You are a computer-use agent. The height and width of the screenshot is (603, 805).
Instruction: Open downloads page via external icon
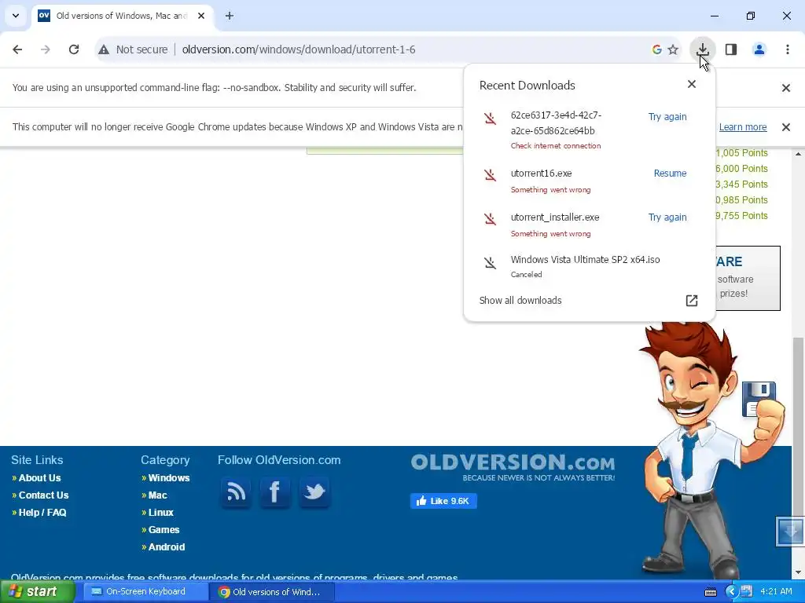point(692,301)
